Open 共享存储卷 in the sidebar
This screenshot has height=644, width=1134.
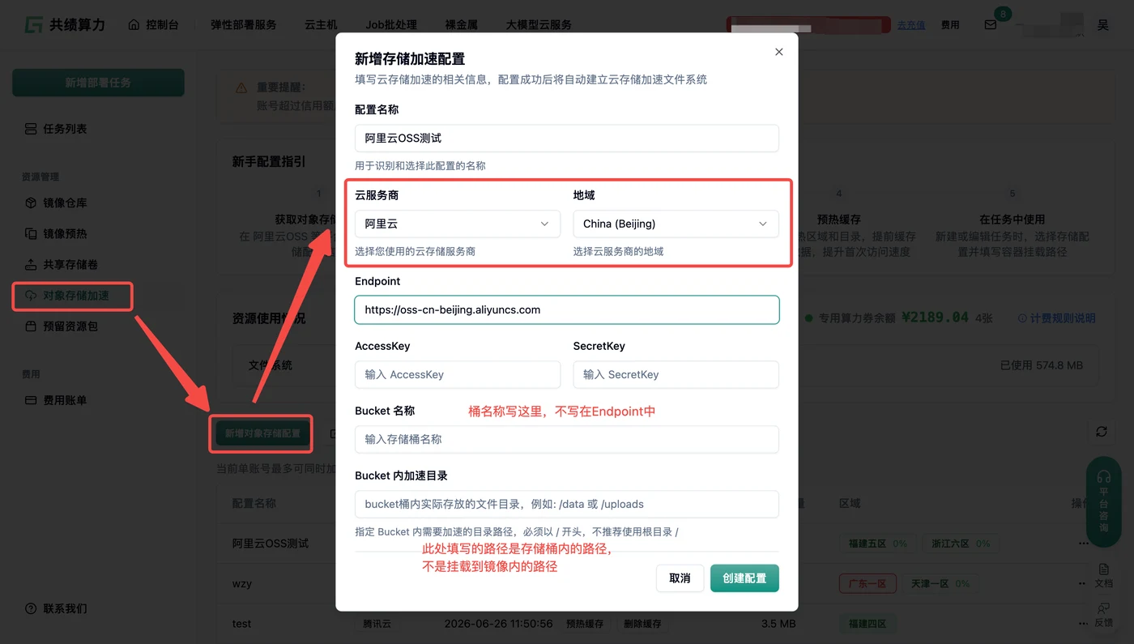tap(62, 264)
